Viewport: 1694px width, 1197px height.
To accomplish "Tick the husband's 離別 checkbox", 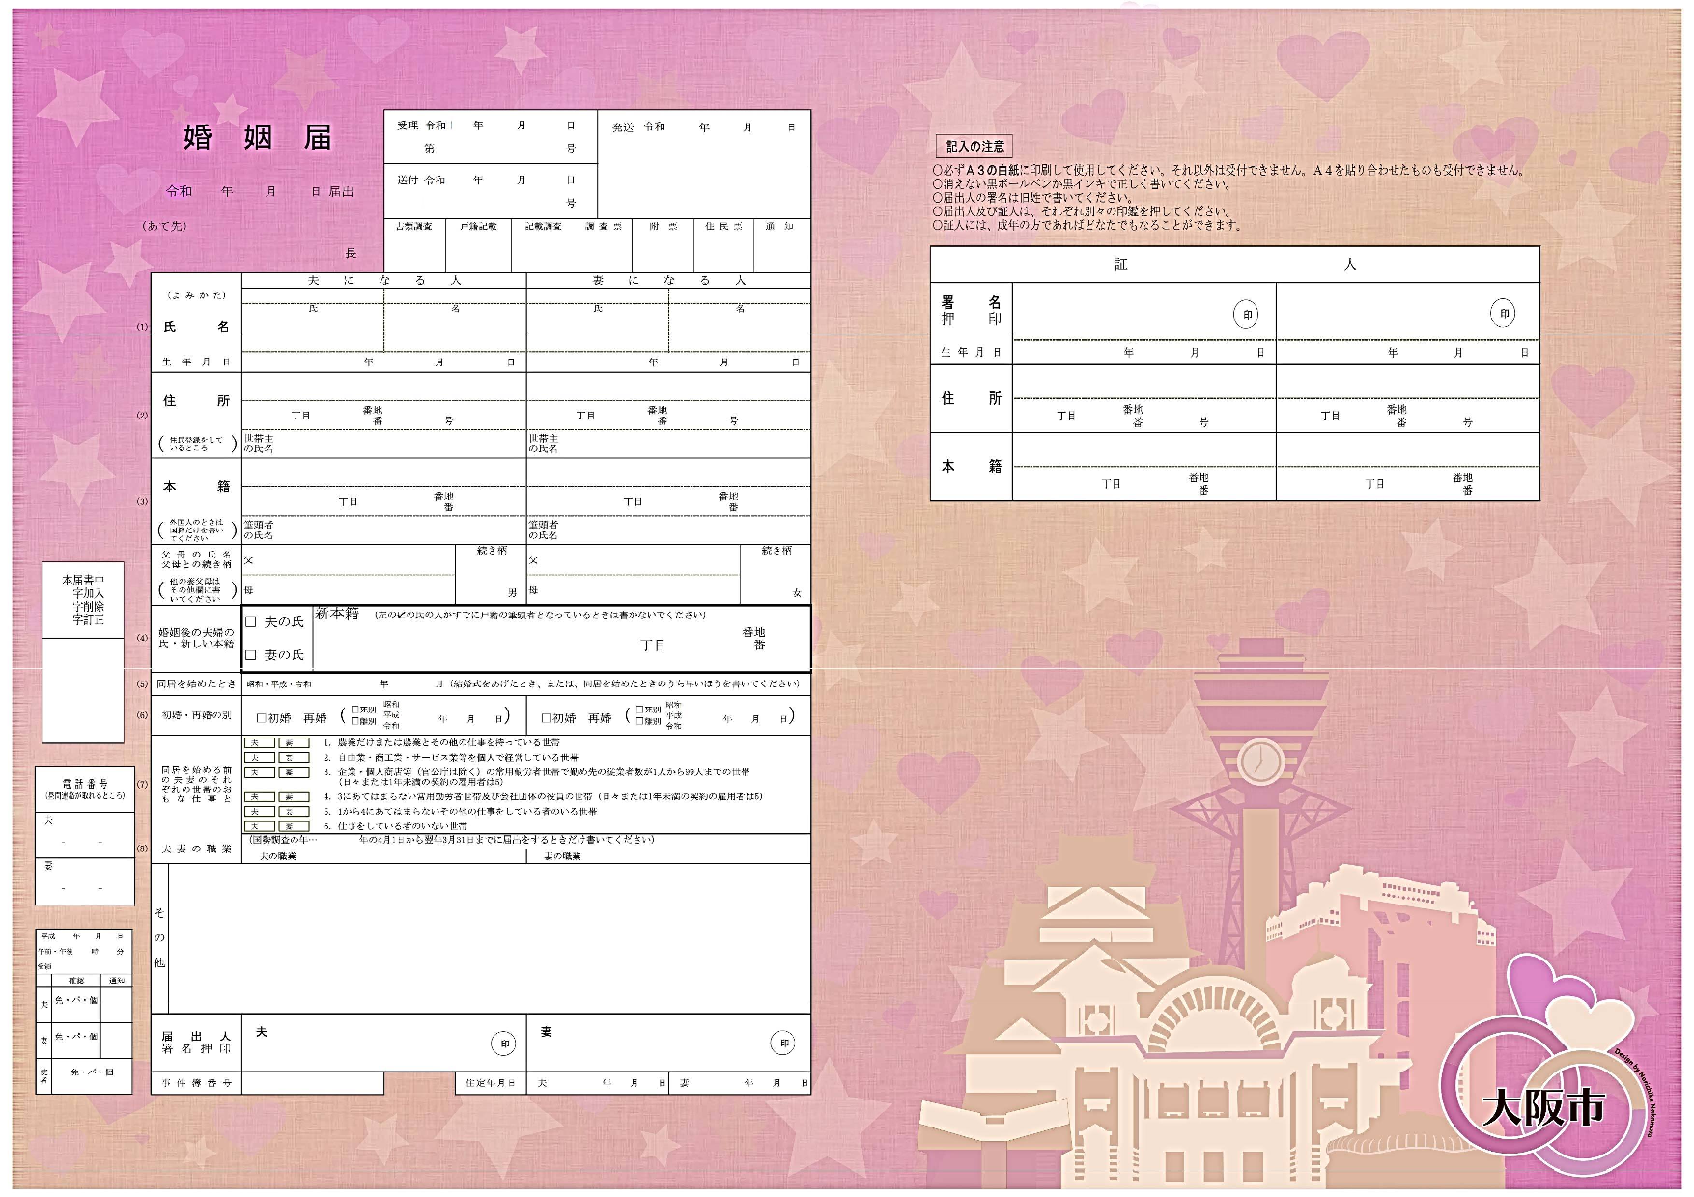I will coord(355,721).
